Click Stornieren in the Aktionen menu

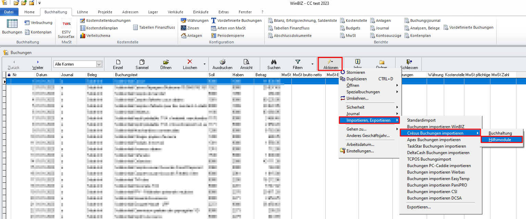(355, 72)
